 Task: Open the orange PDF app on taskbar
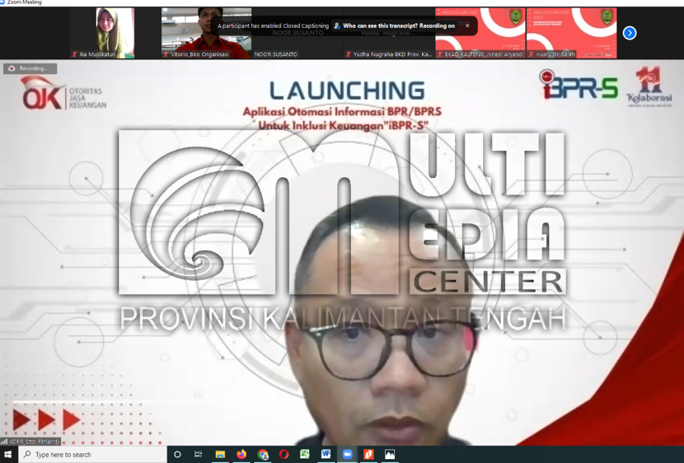tap(368, 454)
